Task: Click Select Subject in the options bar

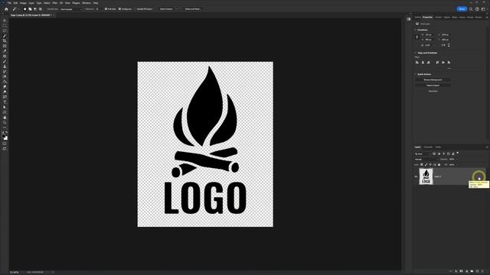Action: coord(166,9)
